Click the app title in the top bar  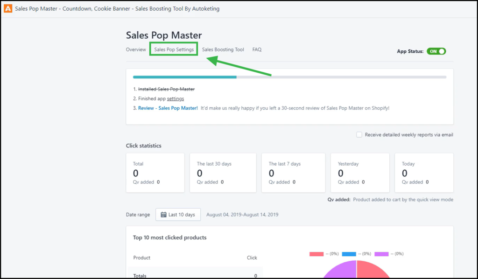coord(117,8)
